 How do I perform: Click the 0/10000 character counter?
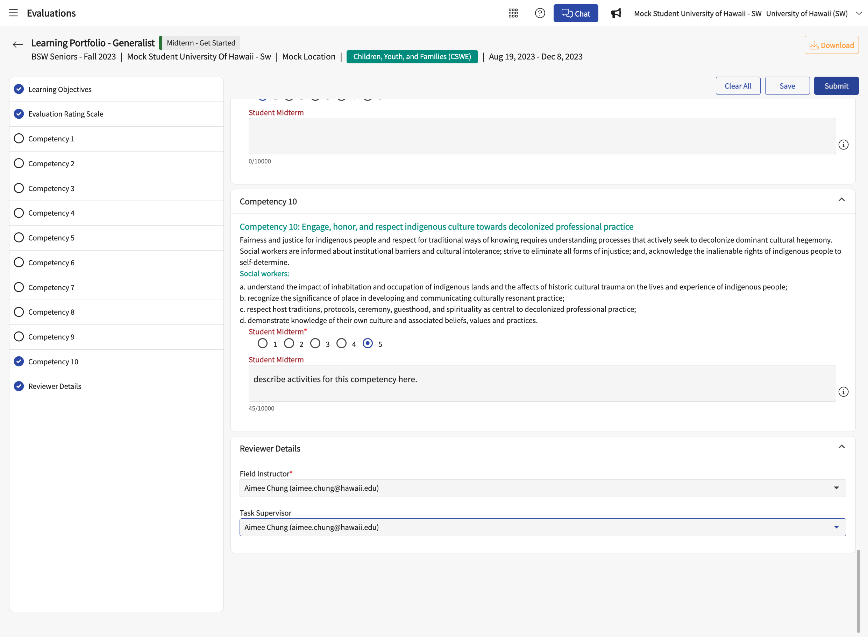260,161
